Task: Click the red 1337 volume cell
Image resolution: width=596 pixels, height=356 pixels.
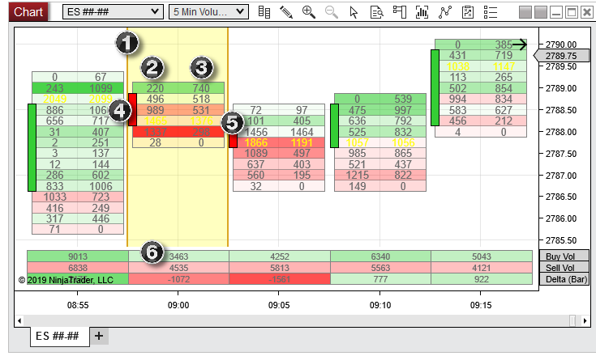Action: coord(156,132)
